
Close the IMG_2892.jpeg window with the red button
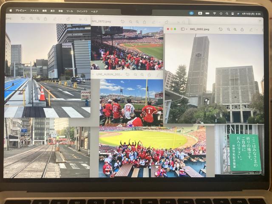[168, 29]
